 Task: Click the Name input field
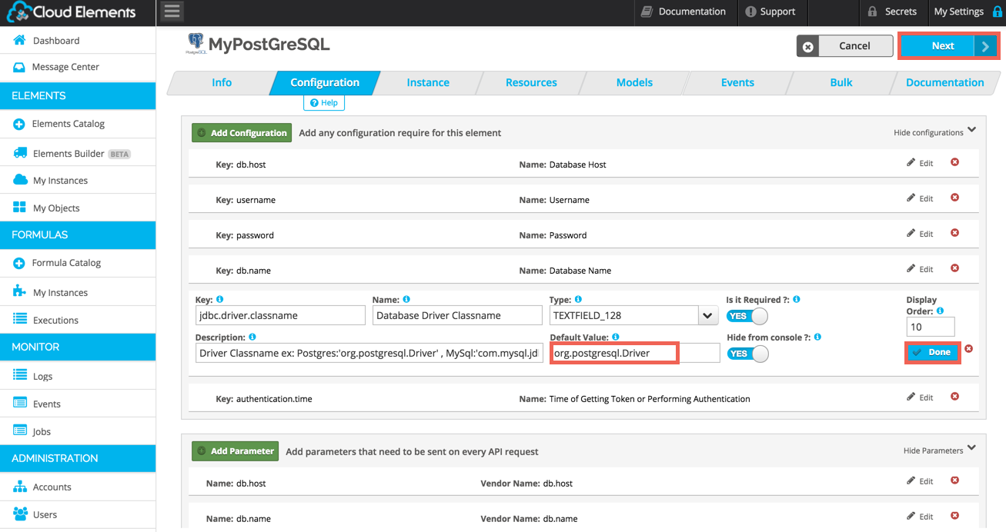click(x=457, y=315)
